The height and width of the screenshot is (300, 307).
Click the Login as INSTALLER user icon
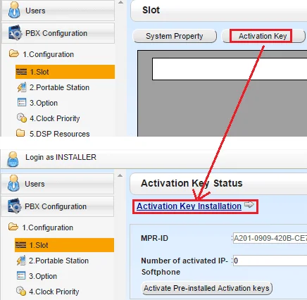13,159
